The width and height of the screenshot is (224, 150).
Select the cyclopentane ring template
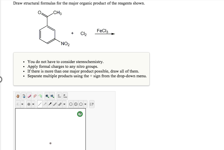click(x=81, y=104)
